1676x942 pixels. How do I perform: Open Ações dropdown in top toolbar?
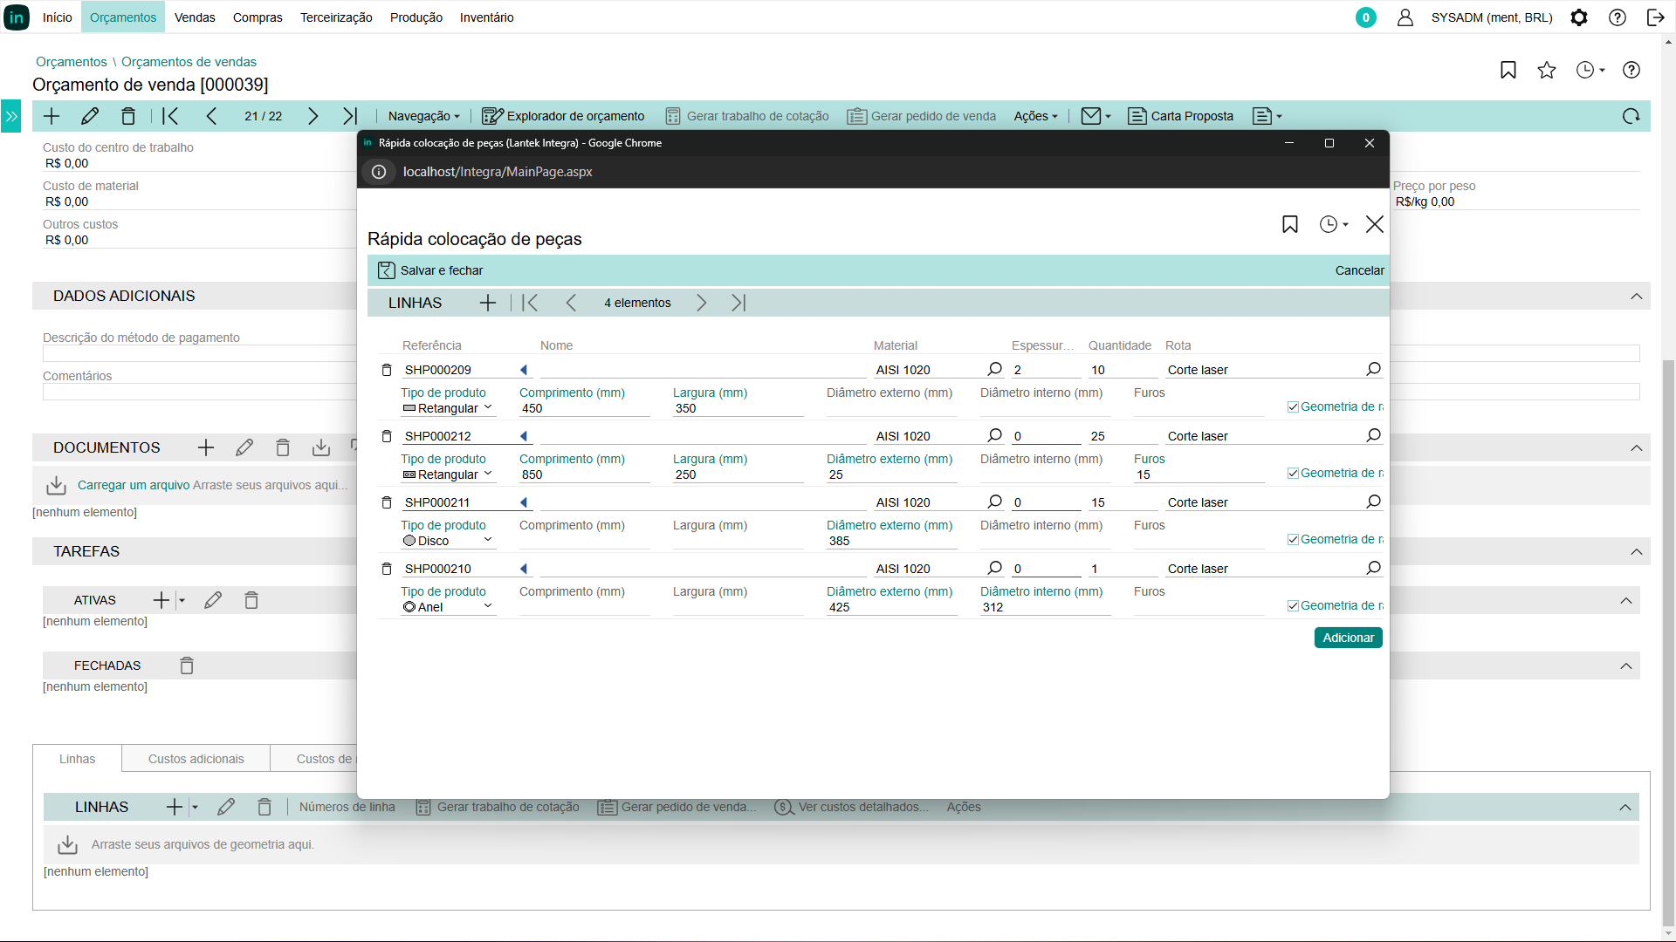coord(1035,116)
